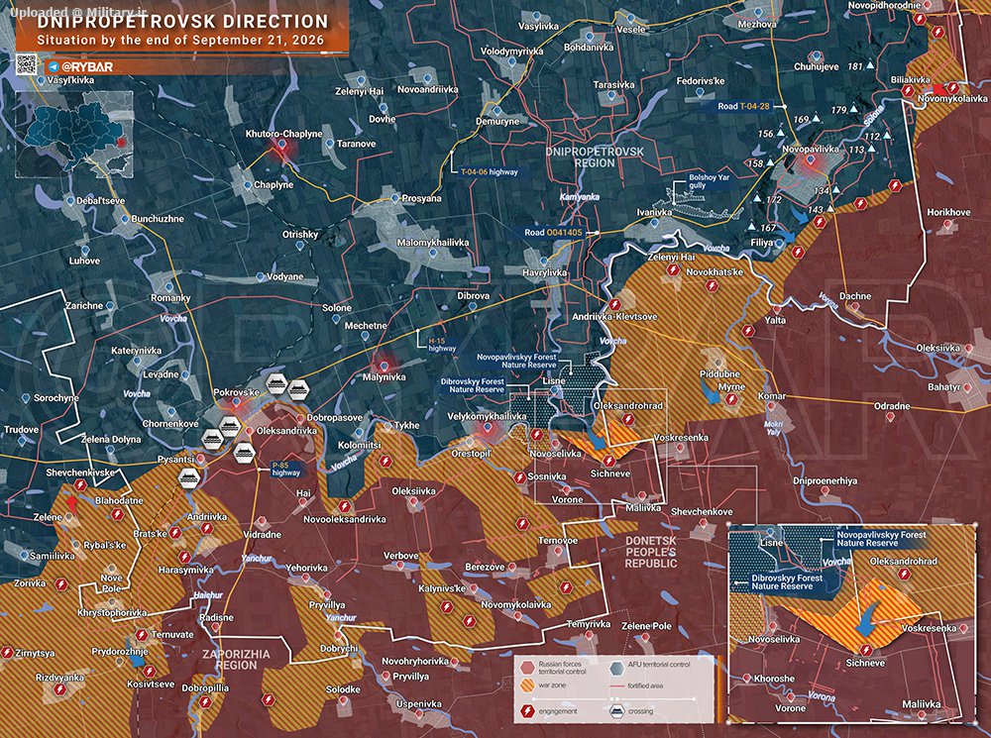Click the QR code beside the @RYBAR banner
991x738 pixels.
pos(26,65)
